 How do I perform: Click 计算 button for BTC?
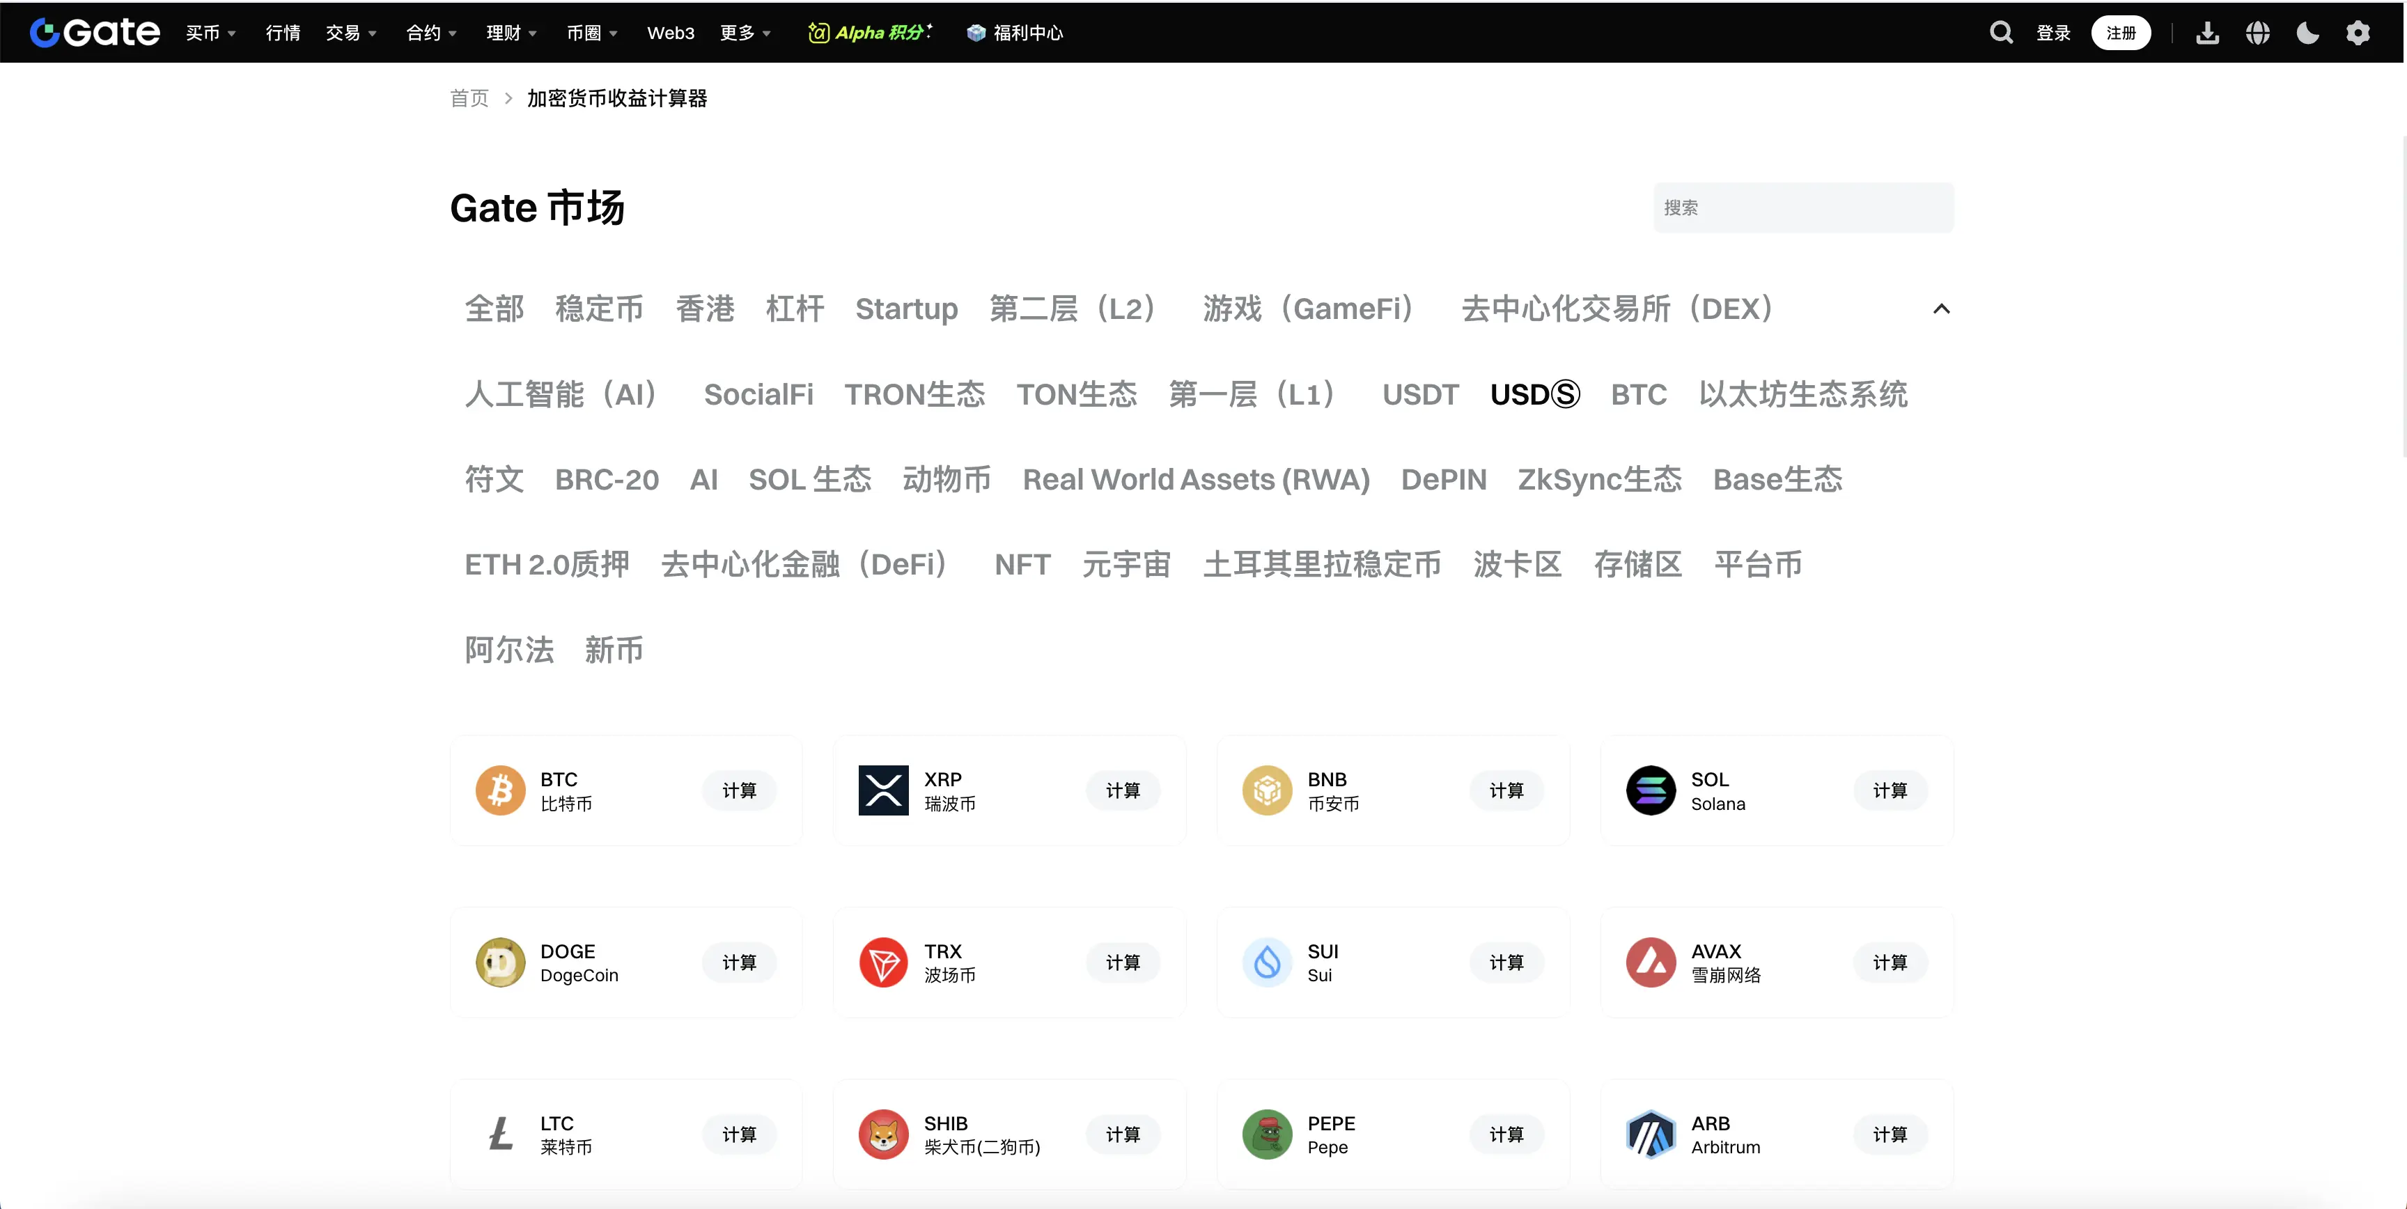739,790
